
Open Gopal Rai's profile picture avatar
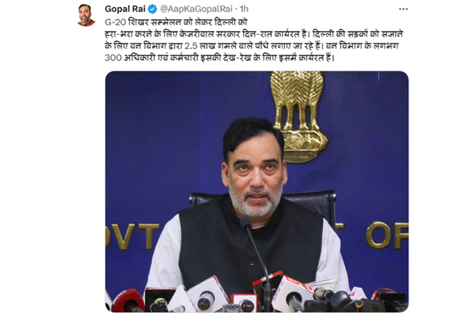[86, 15]
